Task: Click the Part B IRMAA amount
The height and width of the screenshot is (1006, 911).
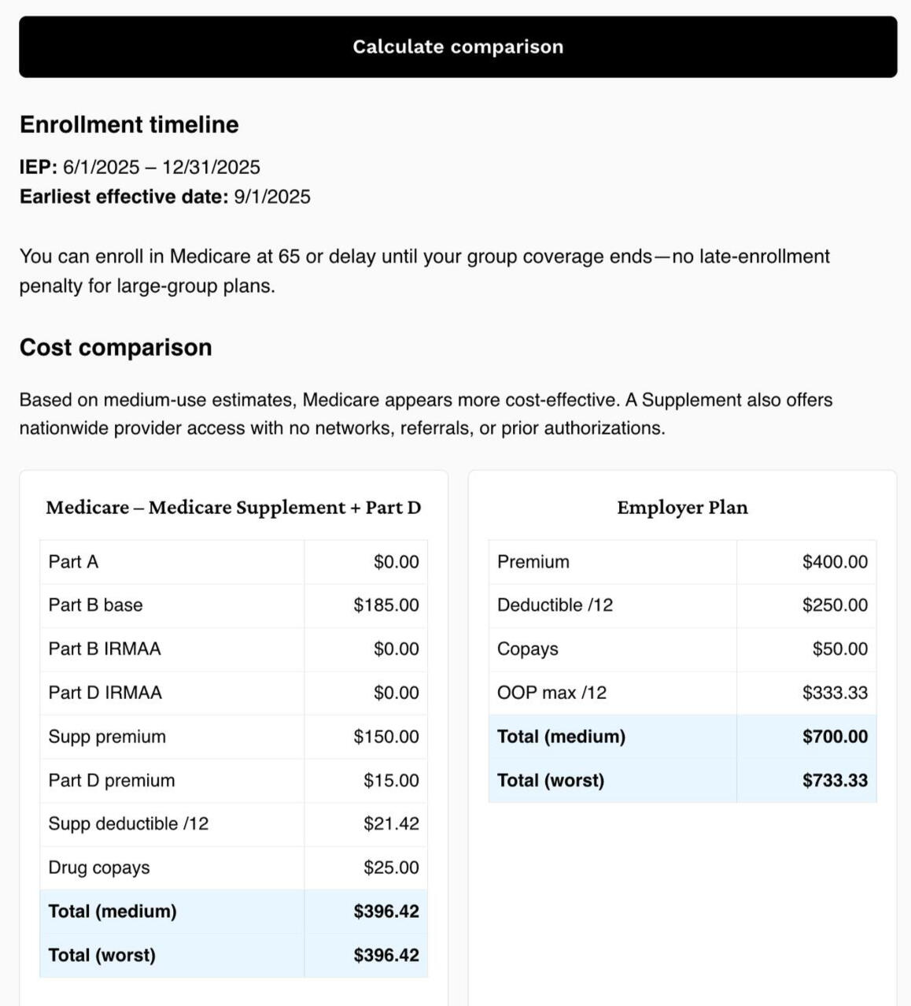Action: [396, 649]
